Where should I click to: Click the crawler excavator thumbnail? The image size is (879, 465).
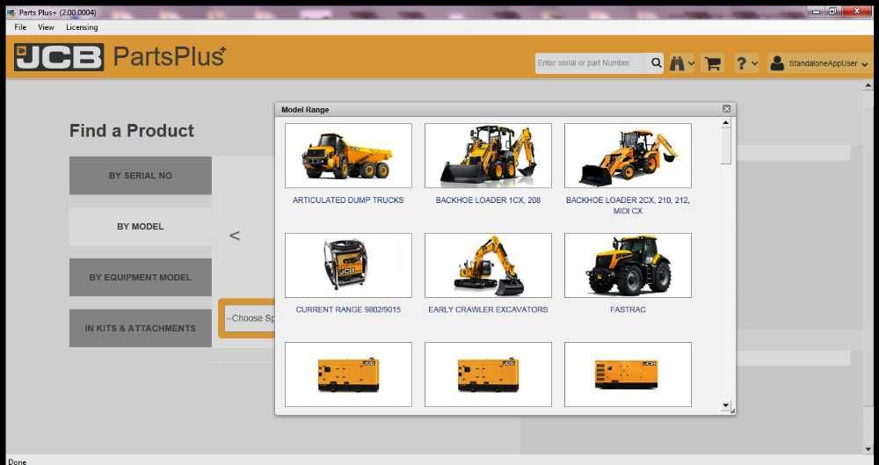click(488, 265)
